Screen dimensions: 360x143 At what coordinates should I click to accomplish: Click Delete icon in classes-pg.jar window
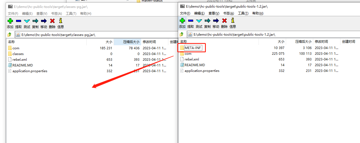click(52, 21)
